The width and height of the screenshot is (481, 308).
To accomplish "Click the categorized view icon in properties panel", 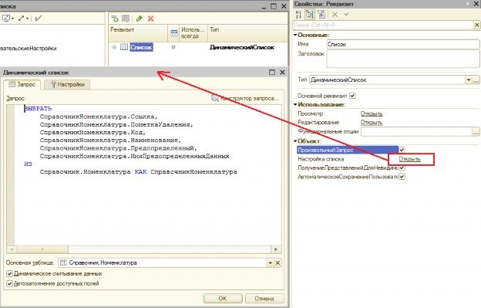I will tap(310, 14).
